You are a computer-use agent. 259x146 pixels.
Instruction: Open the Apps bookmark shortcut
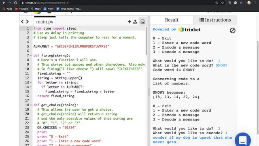point(7,9)
